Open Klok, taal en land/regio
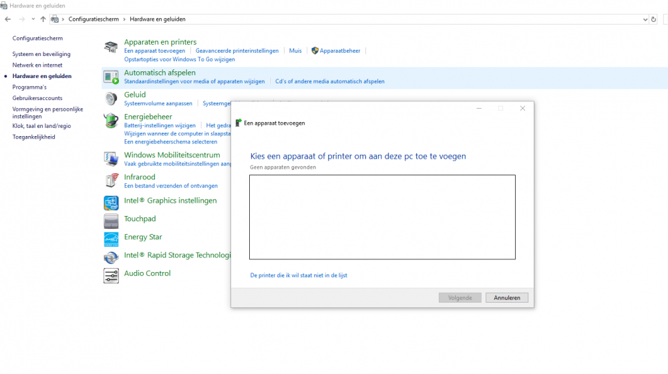The image size is (668, 374). (41, 126)
